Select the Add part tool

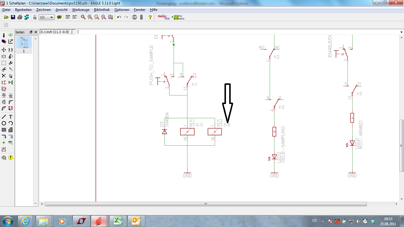[x=11, y=76]
